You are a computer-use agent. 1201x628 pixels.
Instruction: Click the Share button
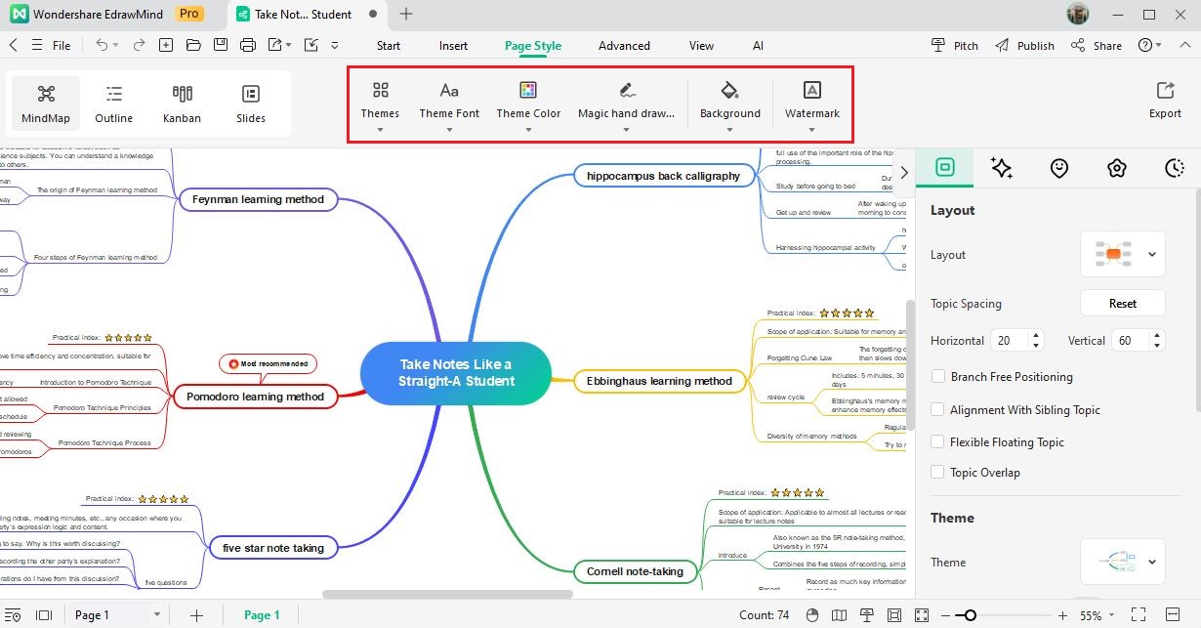pos(1097,45)
